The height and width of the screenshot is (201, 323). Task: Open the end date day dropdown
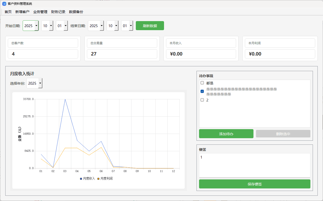pos(131,25)
